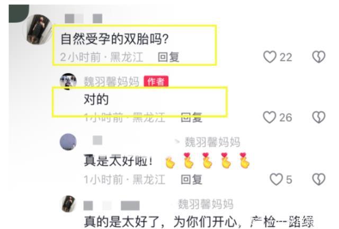339x229 pixels.
Task: Open first commenter's profile picture
Action: click(38, 29)
